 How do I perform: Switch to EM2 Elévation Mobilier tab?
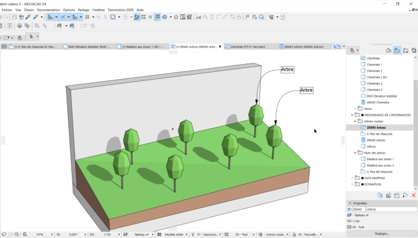click(x=89, y=46)
